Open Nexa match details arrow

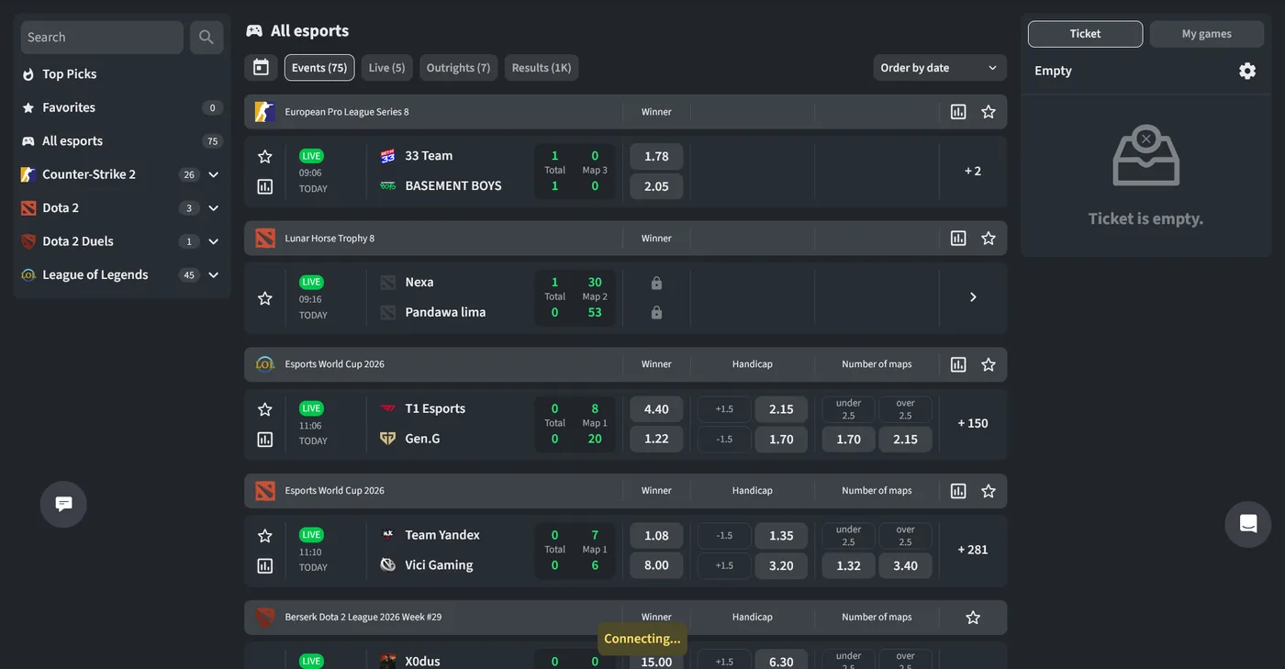973,297
